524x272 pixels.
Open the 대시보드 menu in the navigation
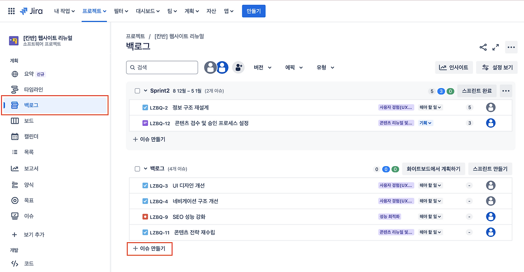point(147,11)
